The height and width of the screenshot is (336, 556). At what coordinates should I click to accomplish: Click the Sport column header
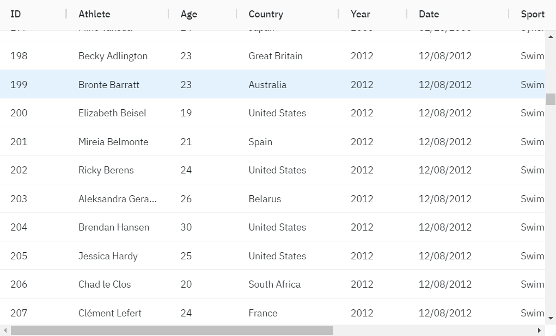tap(532, 14)
